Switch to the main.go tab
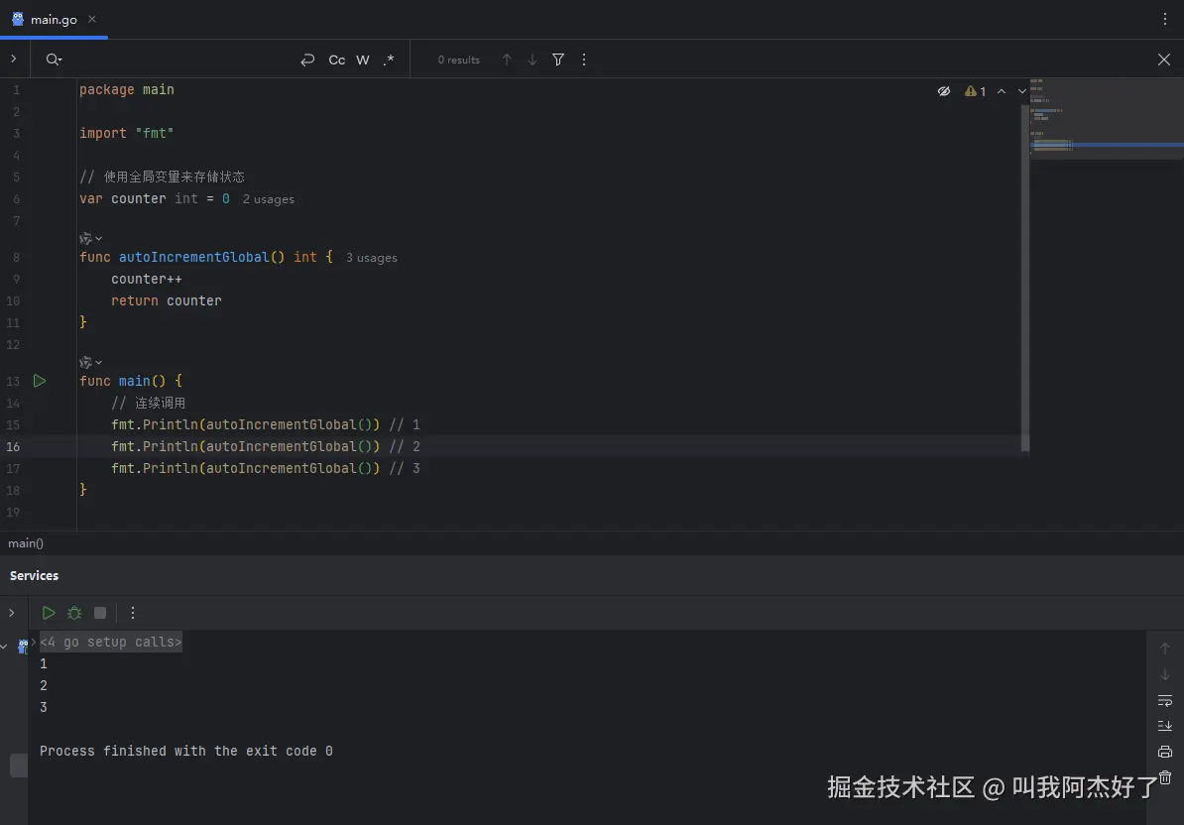Screen dimensions: 1184x825 (54, 20)
